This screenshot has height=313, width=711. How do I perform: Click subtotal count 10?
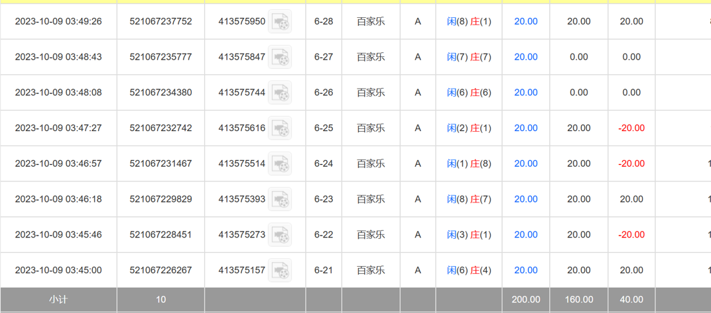(161, 299)
